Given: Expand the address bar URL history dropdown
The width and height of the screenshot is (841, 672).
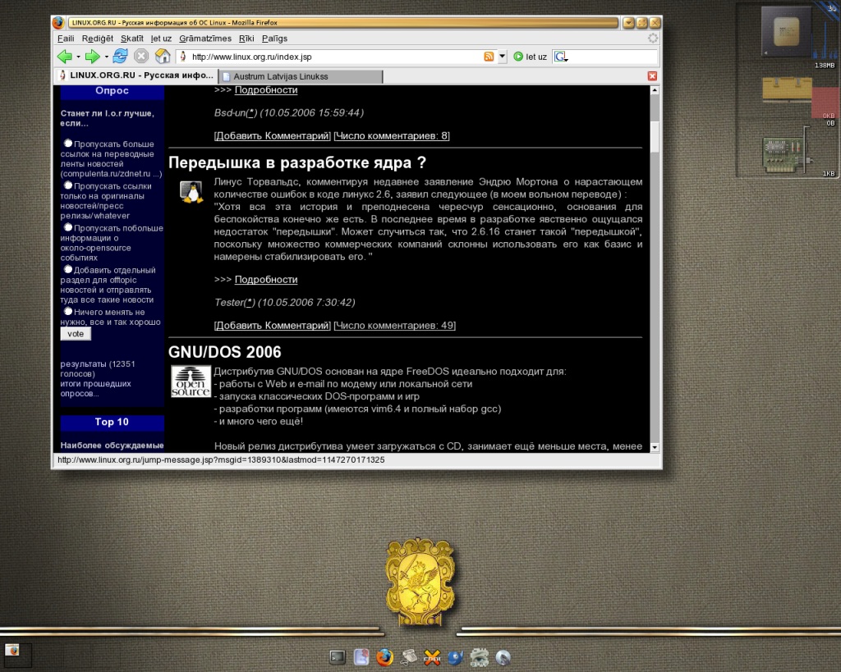Looking at the screenshot, I should click(502, 57).
